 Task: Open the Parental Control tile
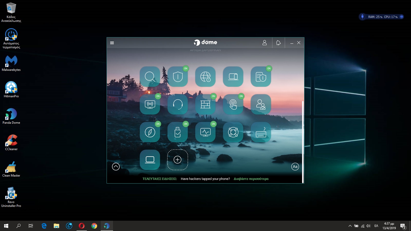tap(261, 104)
